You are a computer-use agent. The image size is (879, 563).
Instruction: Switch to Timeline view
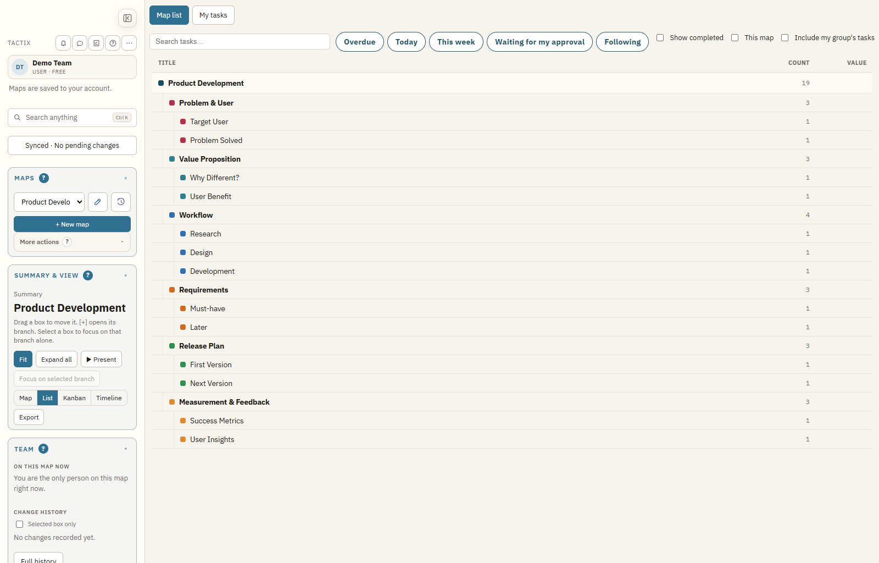[109, 398]
